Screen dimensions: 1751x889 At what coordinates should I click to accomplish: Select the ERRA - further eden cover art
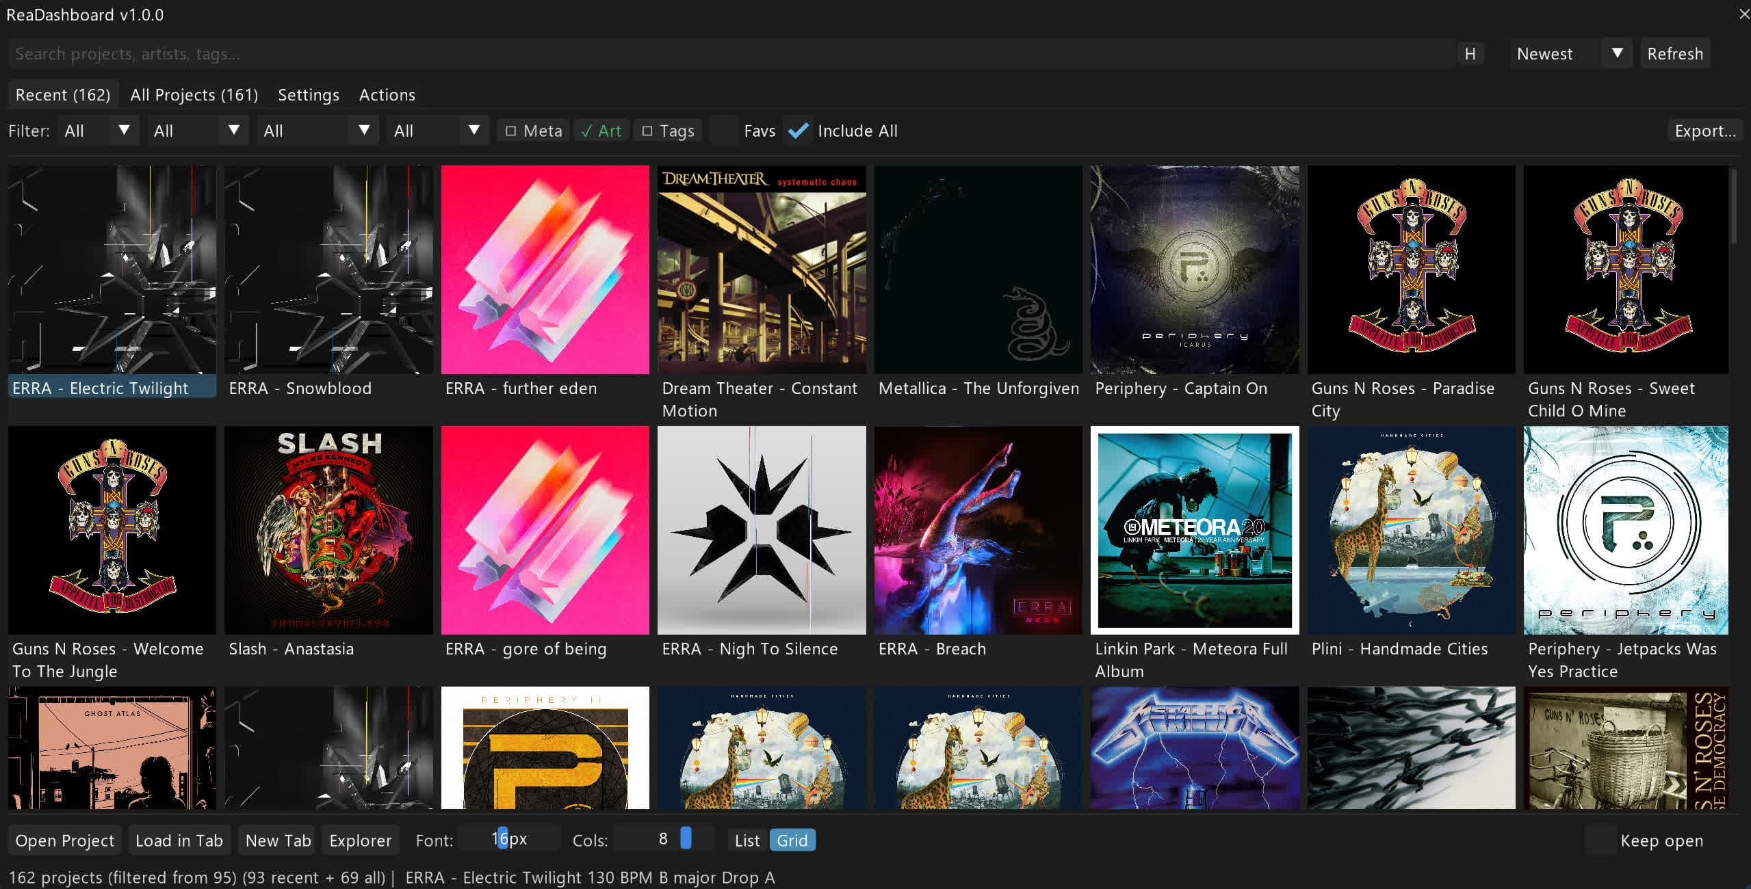545,269
